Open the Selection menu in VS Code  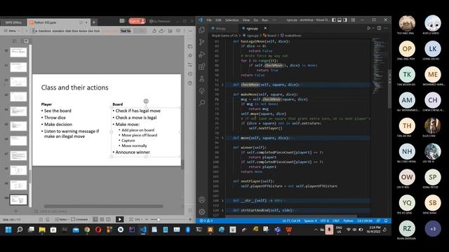[232, 20]
